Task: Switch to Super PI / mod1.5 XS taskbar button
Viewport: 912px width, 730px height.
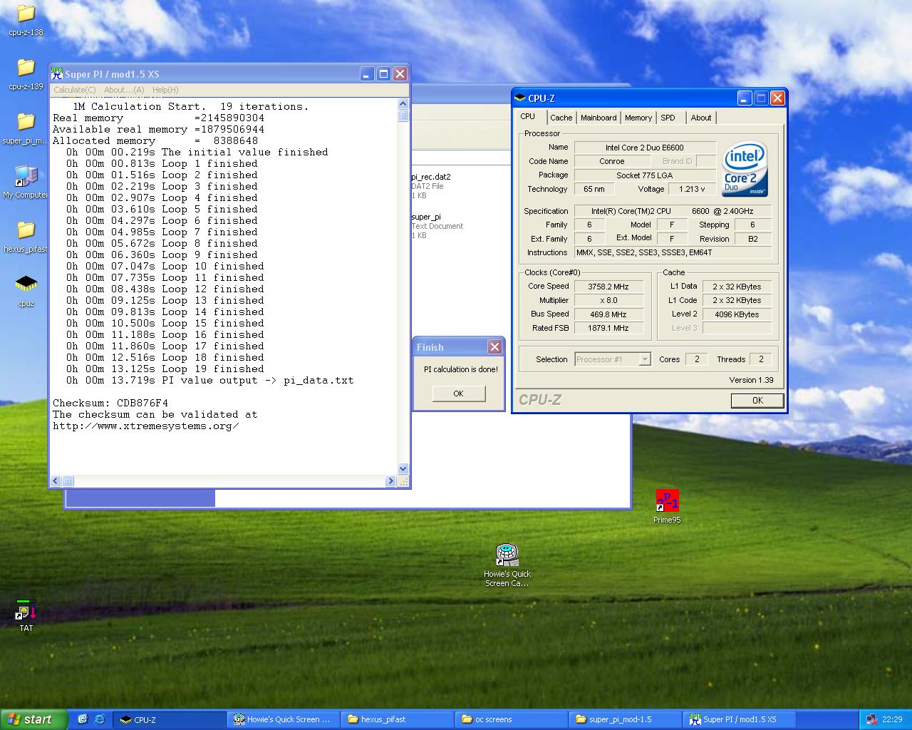Action: pos(740,719)
